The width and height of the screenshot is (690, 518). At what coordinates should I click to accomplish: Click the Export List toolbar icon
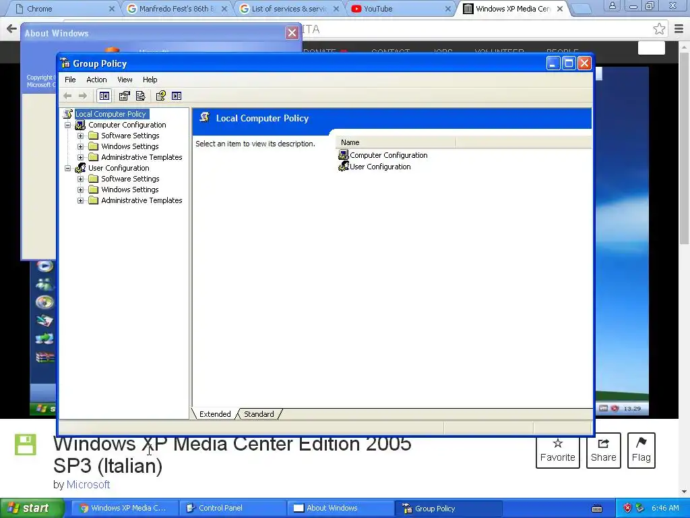tap(141, 96)
